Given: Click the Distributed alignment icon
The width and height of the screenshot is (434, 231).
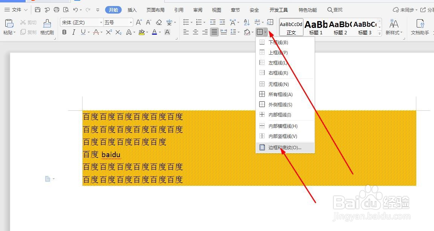Looking at the screenshot, I should (224, 32).
